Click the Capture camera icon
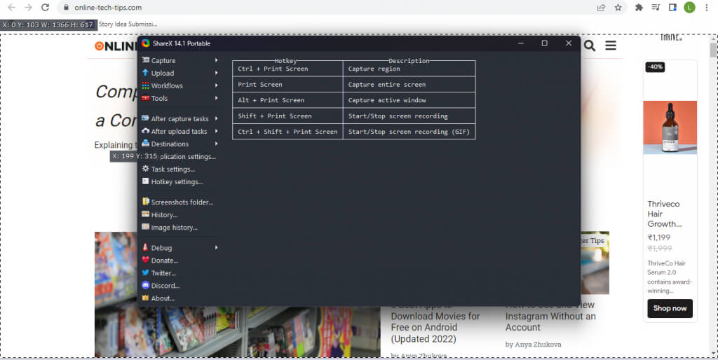 146,60
